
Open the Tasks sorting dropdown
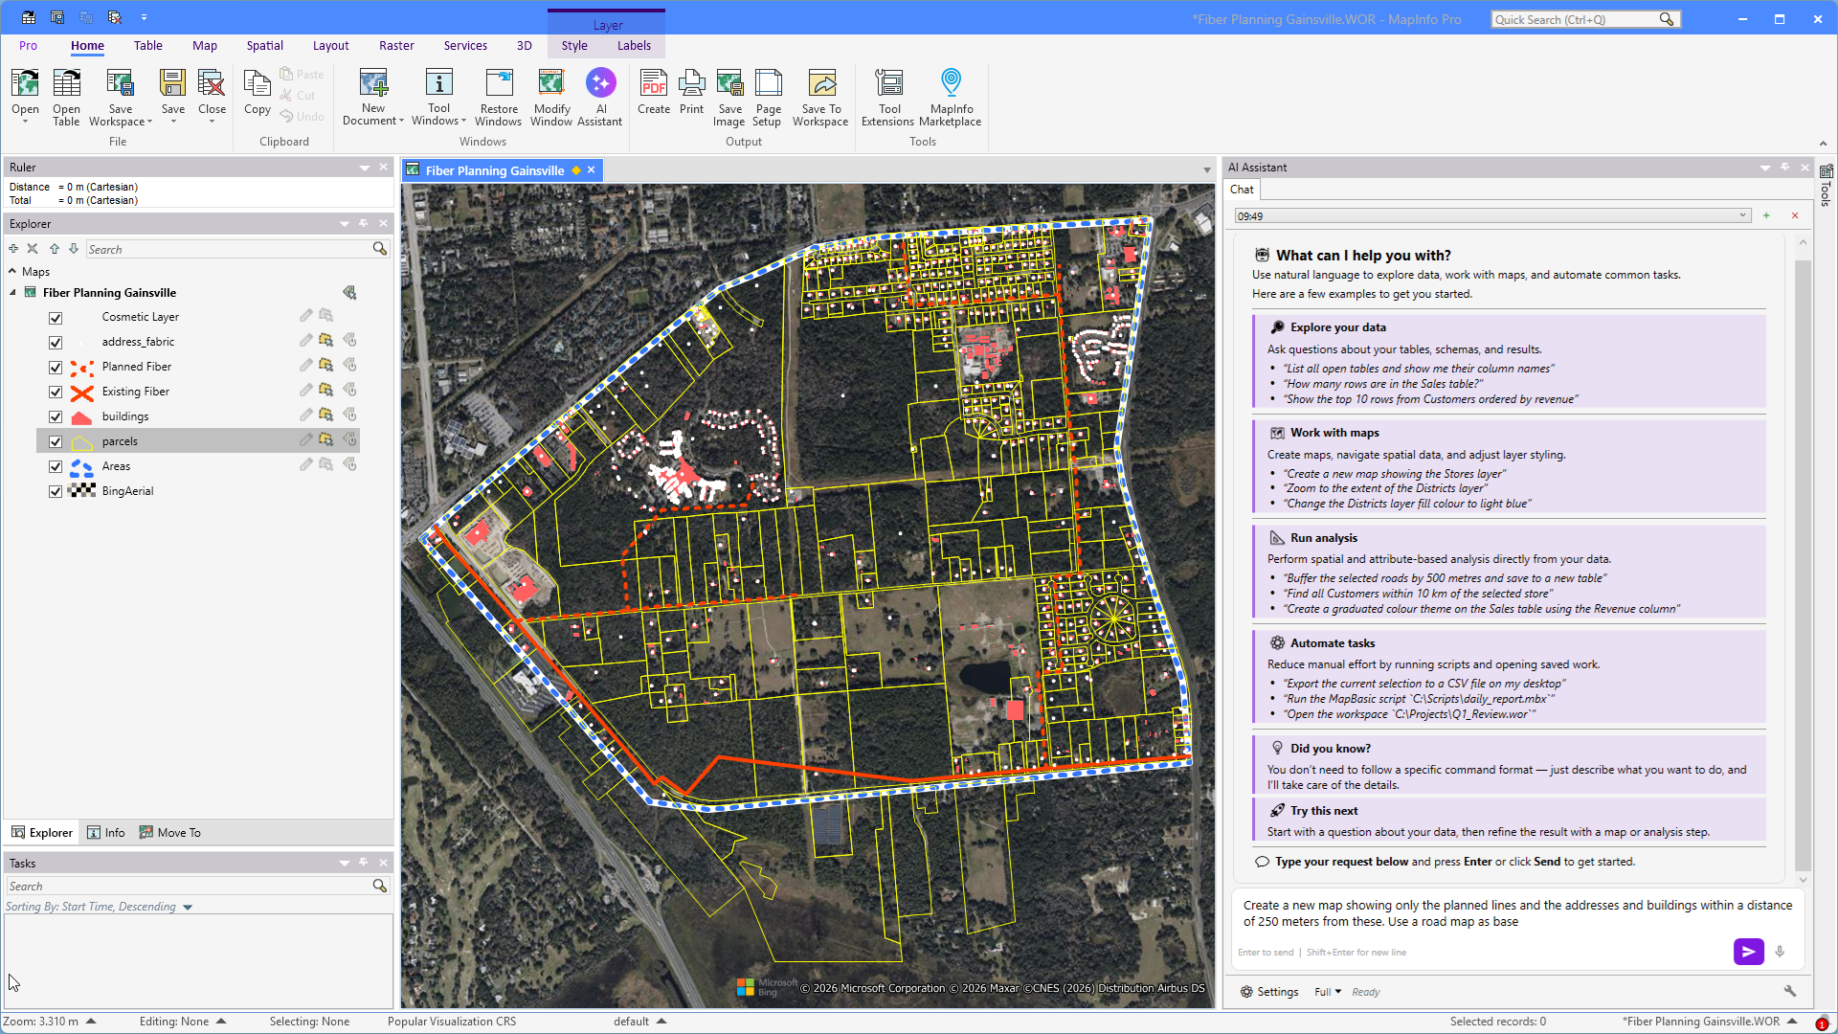[188, 907]
